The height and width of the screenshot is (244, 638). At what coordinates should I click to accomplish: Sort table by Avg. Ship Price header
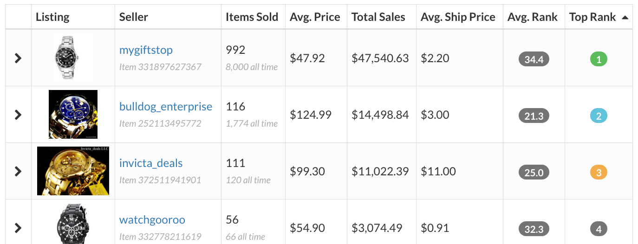point(458,18)
